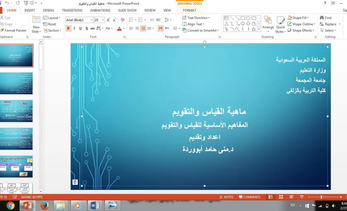The height and width of the screenshot is (211, 347).
Task: Click the zoom slider handle
Action: pyautogui.click(x=321, y=197)
